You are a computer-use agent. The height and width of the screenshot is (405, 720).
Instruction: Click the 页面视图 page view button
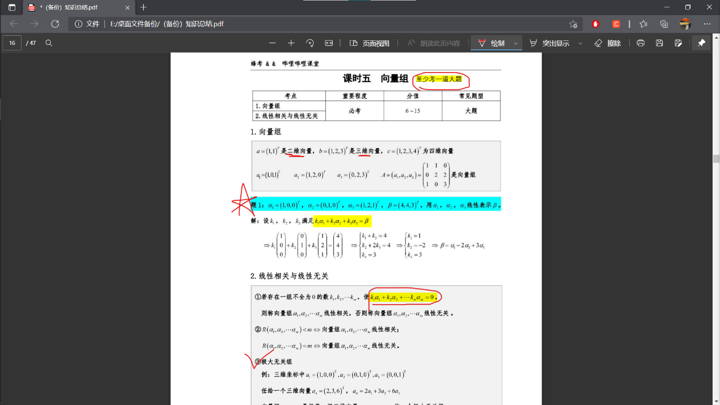click(370, 43)
